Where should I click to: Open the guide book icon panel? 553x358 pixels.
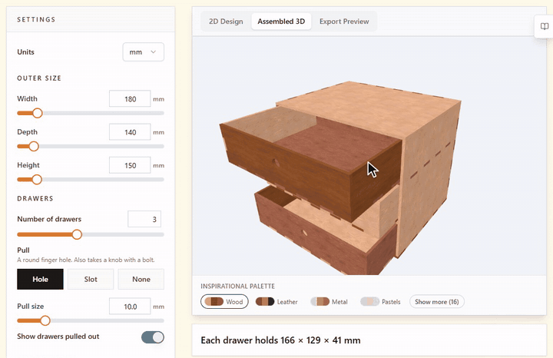point(545,26)
